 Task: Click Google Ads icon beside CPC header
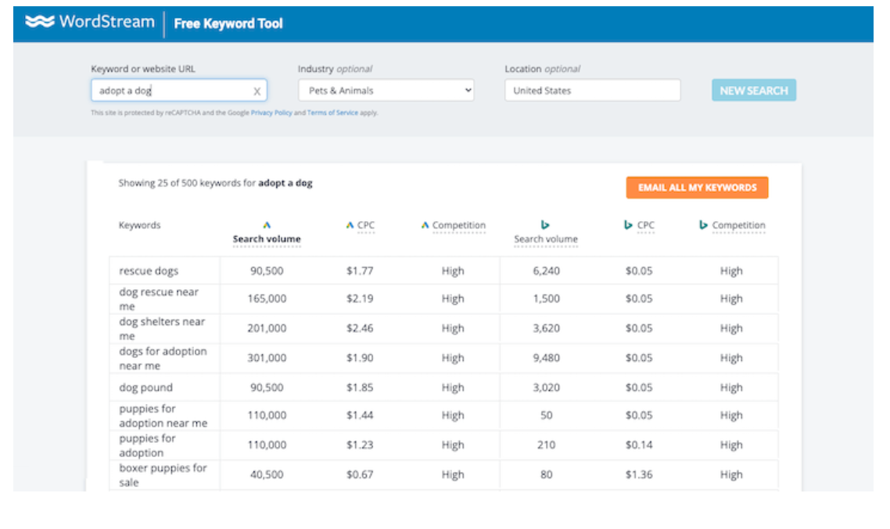tap(350, 225)
